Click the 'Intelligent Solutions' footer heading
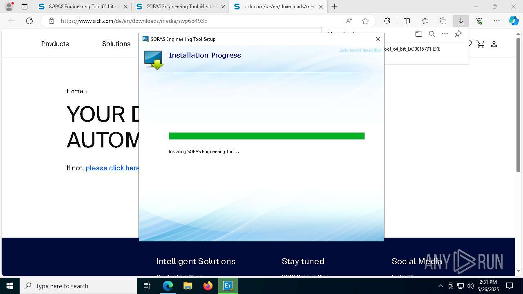 tap(196, 261)
